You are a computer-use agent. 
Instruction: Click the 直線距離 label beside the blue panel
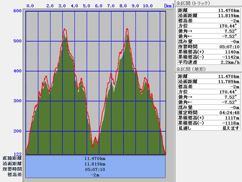tap(12, 158)
